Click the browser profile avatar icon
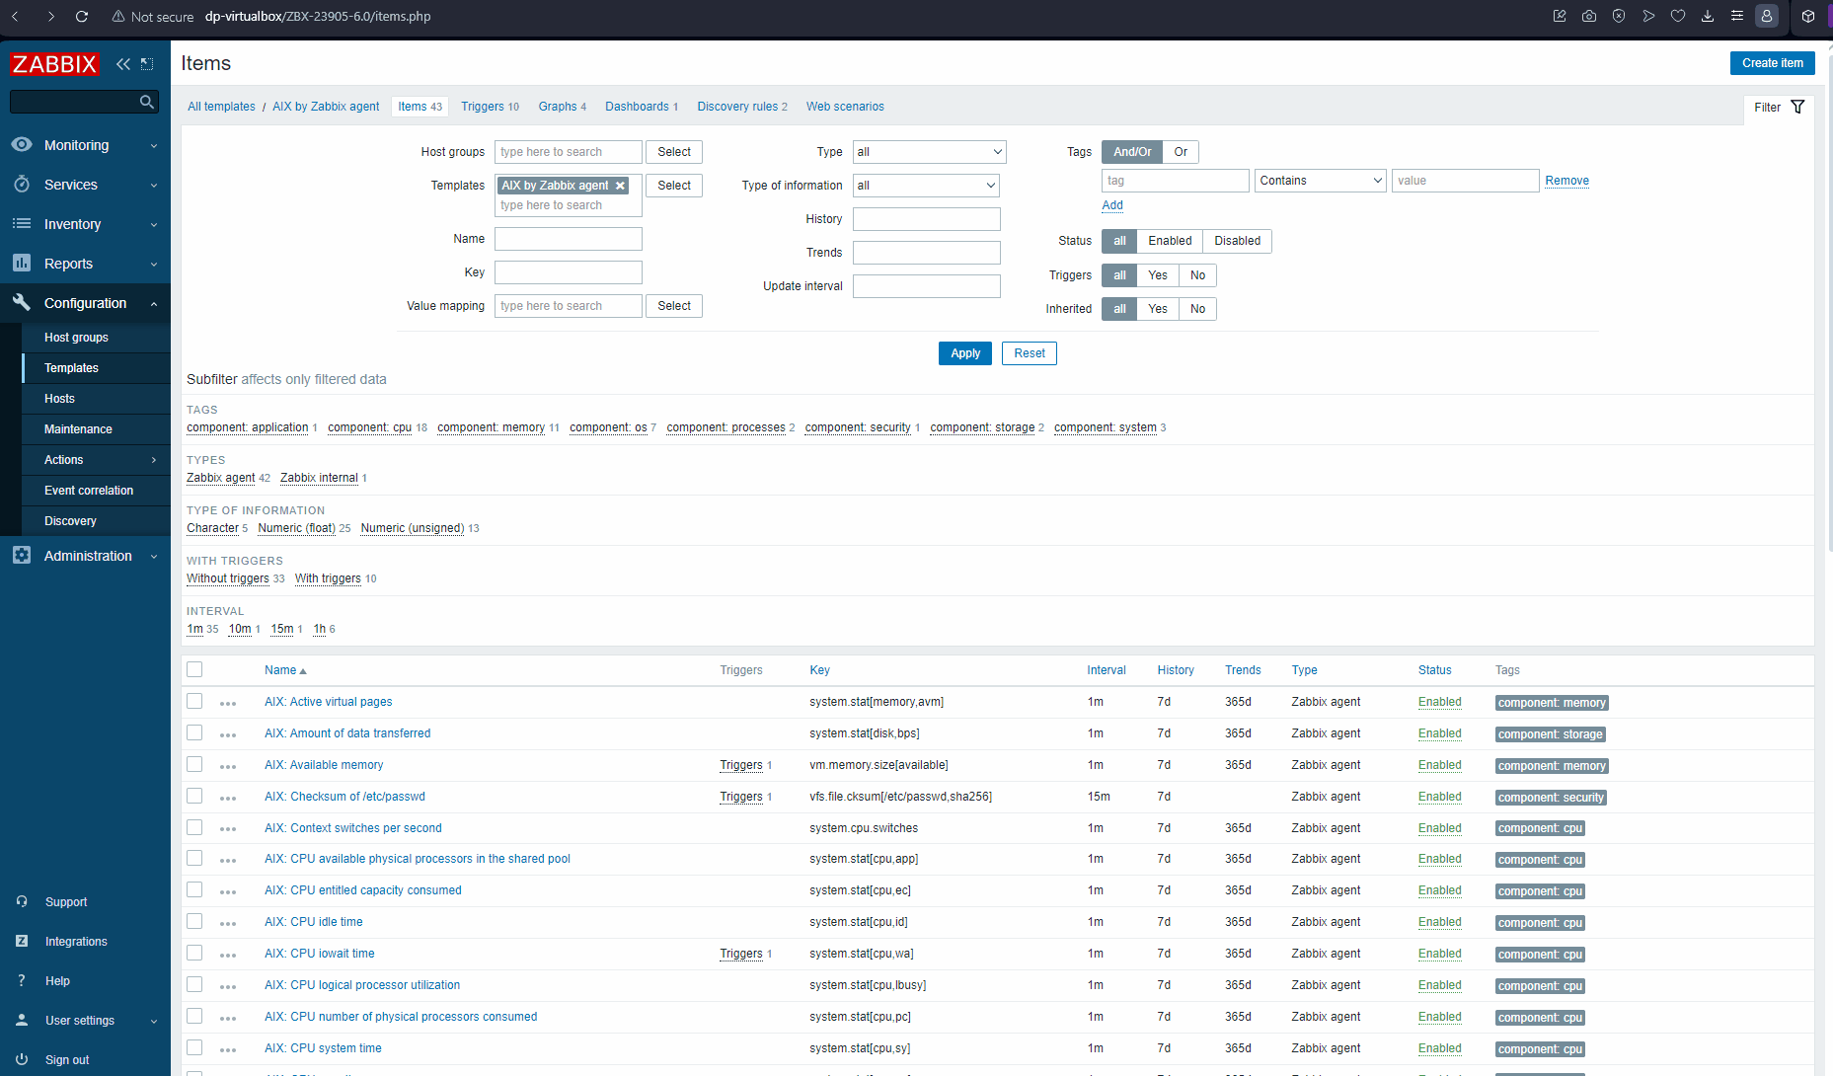 coord(1767,16)
